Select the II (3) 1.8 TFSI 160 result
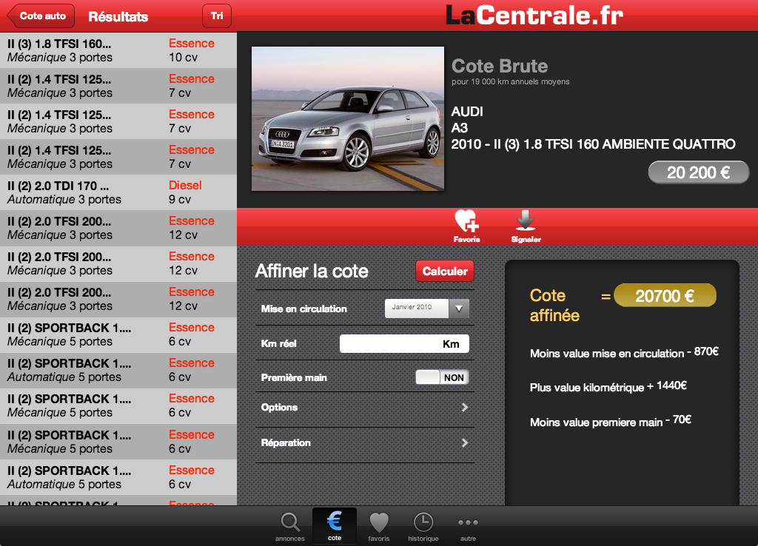 tap(118, 50)
